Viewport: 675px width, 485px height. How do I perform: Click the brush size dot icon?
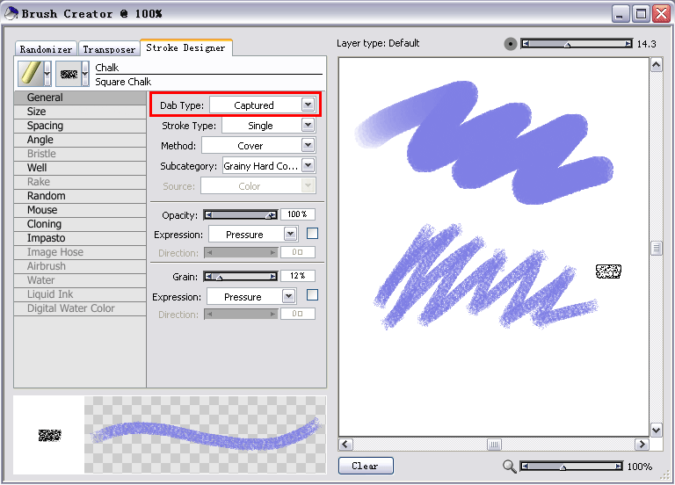pyautogui.click(x=511, y=44)
